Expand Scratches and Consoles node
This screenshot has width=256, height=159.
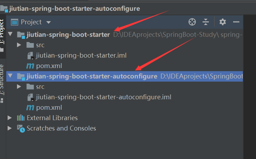click(10, 128)
